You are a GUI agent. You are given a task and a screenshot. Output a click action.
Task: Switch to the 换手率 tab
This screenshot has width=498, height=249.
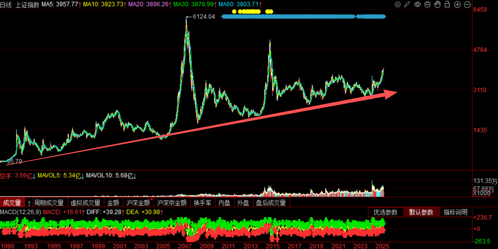[x=202, y=203]
